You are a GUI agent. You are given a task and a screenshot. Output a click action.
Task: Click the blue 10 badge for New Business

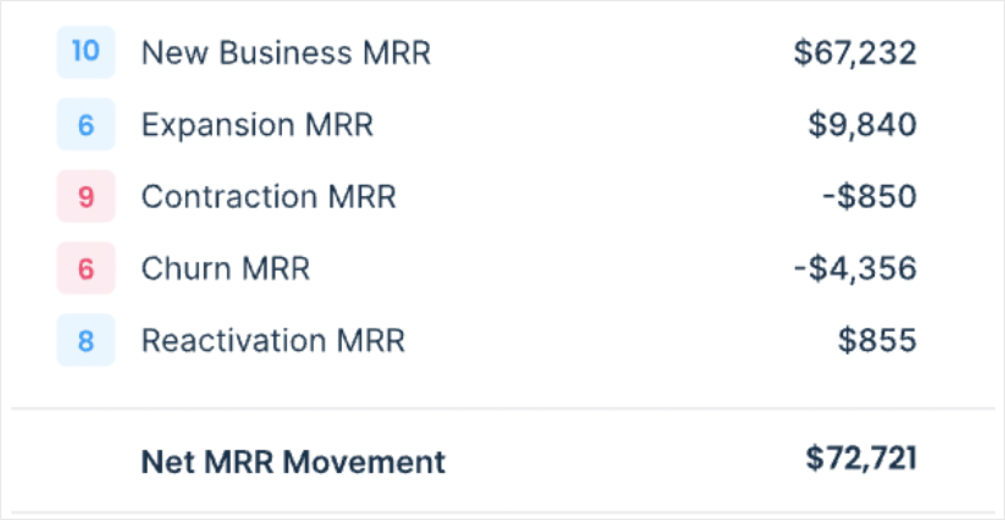[x=86, y=52]
